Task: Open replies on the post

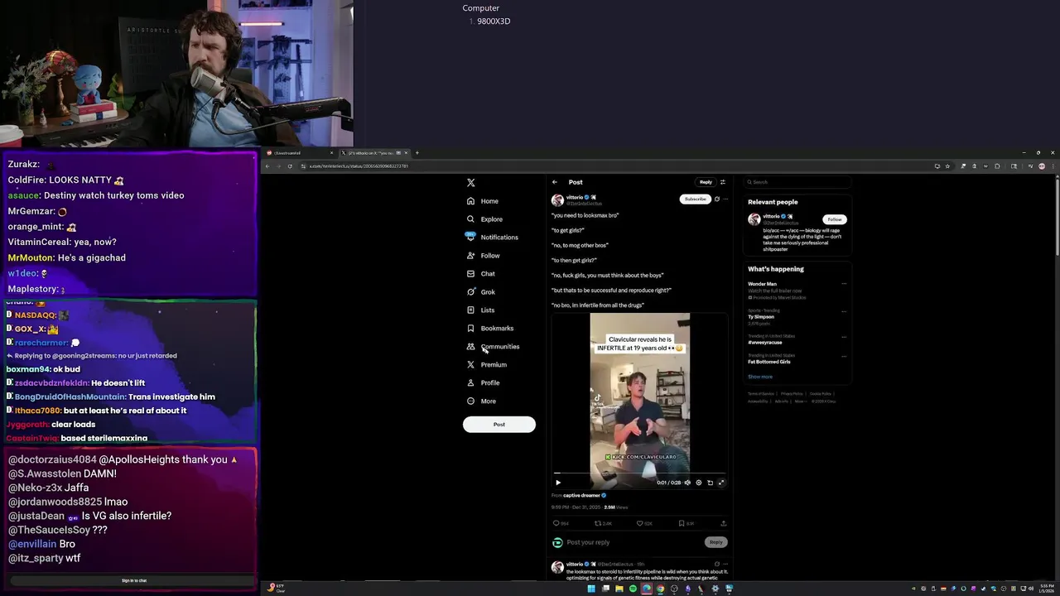Action: coord(561,523)
